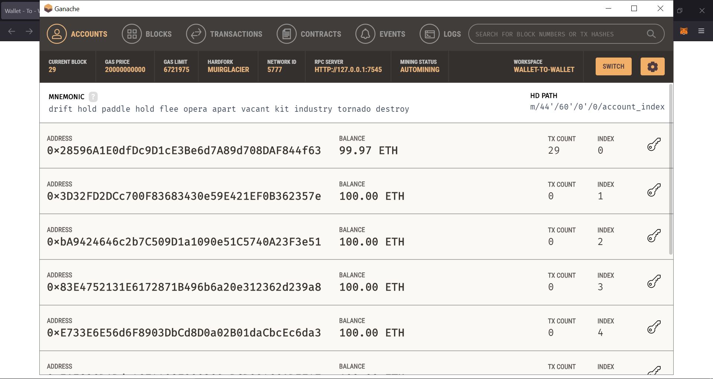Click the browser forward arrow behind Ganache
Viewport: 713px width, 379px height.
coord(29,31)
